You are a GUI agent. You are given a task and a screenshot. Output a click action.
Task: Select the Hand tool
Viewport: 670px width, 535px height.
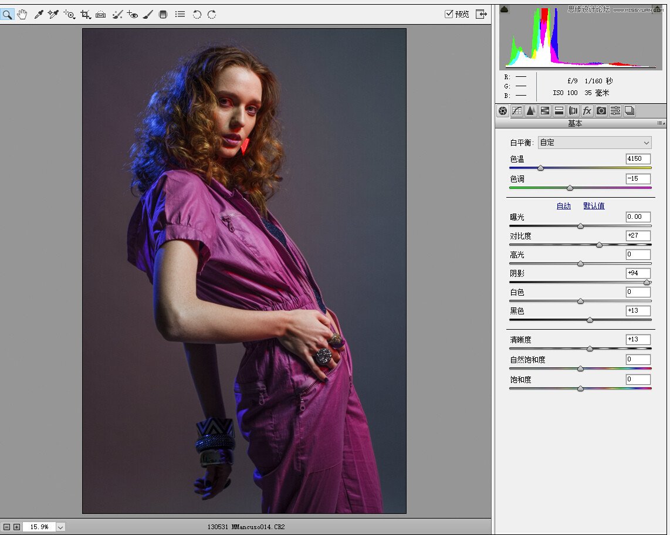(x=22, y=14)
